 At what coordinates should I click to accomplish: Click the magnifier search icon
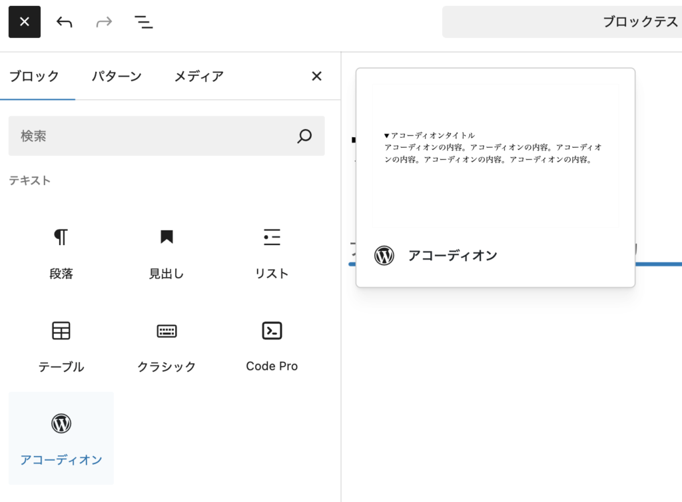[304, 136]
